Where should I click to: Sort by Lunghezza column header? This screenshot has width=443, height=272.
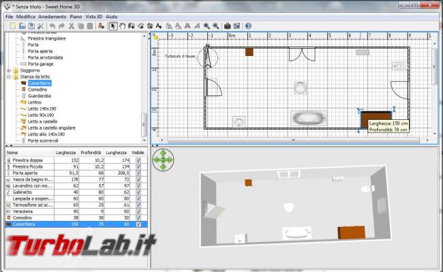point(117,153)
